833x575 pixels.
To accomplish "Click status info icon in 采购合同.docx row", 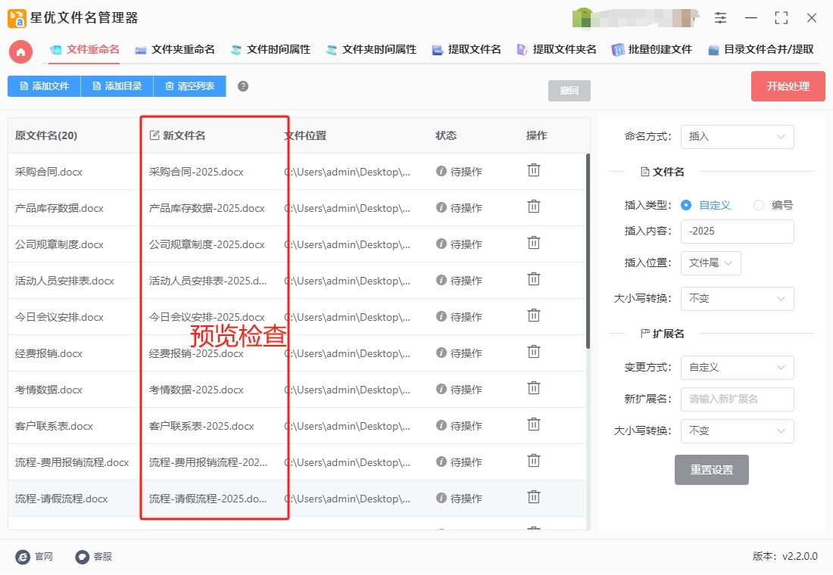I will pyautogui.click(x=441, y=171).
